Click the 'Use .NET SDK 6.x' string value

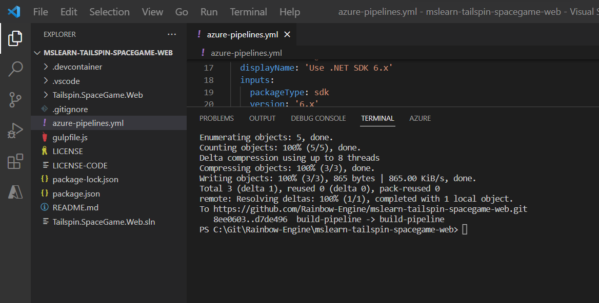pyautogui.click(x=349, y=68)
